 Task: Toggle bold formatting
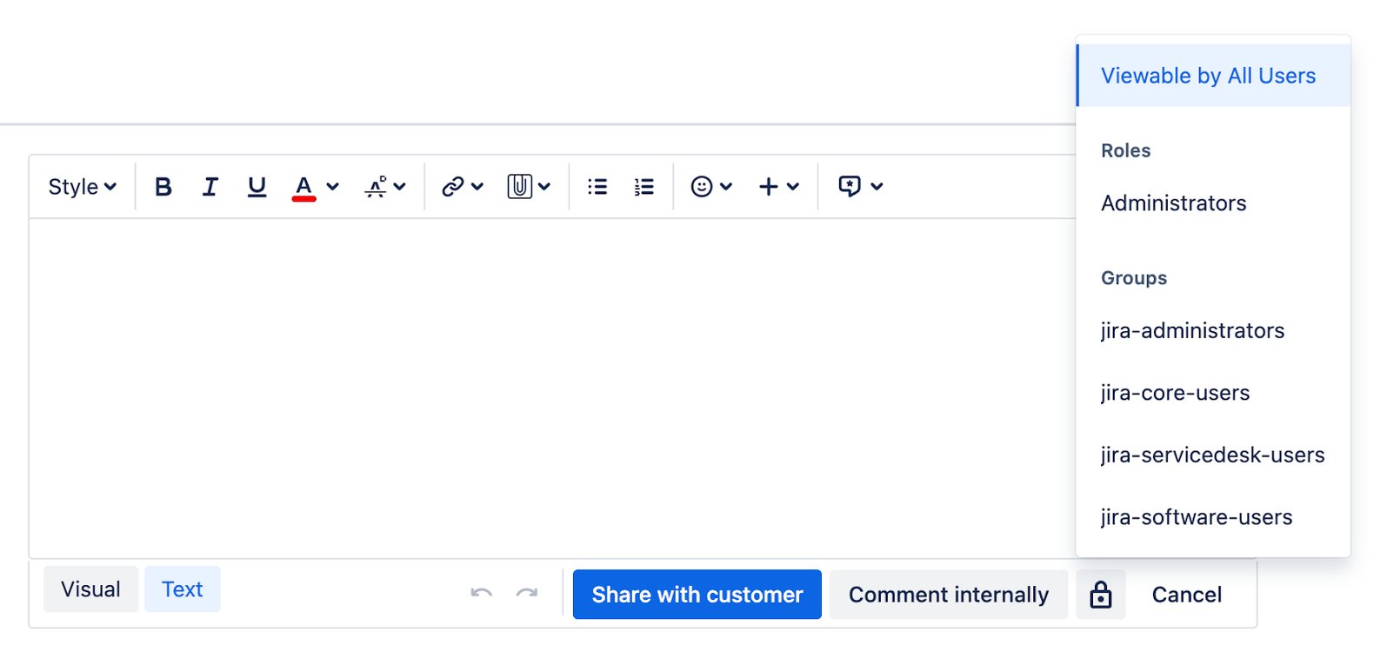tap(163, 187)
